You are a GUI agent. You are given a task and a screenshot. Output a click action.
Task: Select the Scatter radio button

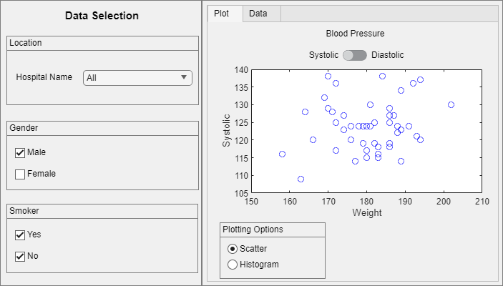tap(233, 249)
